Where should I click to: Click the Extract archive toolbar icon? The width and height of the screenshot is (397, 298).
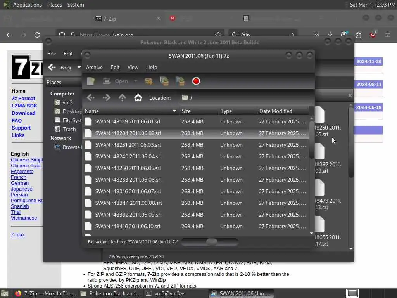coord(148,81)
